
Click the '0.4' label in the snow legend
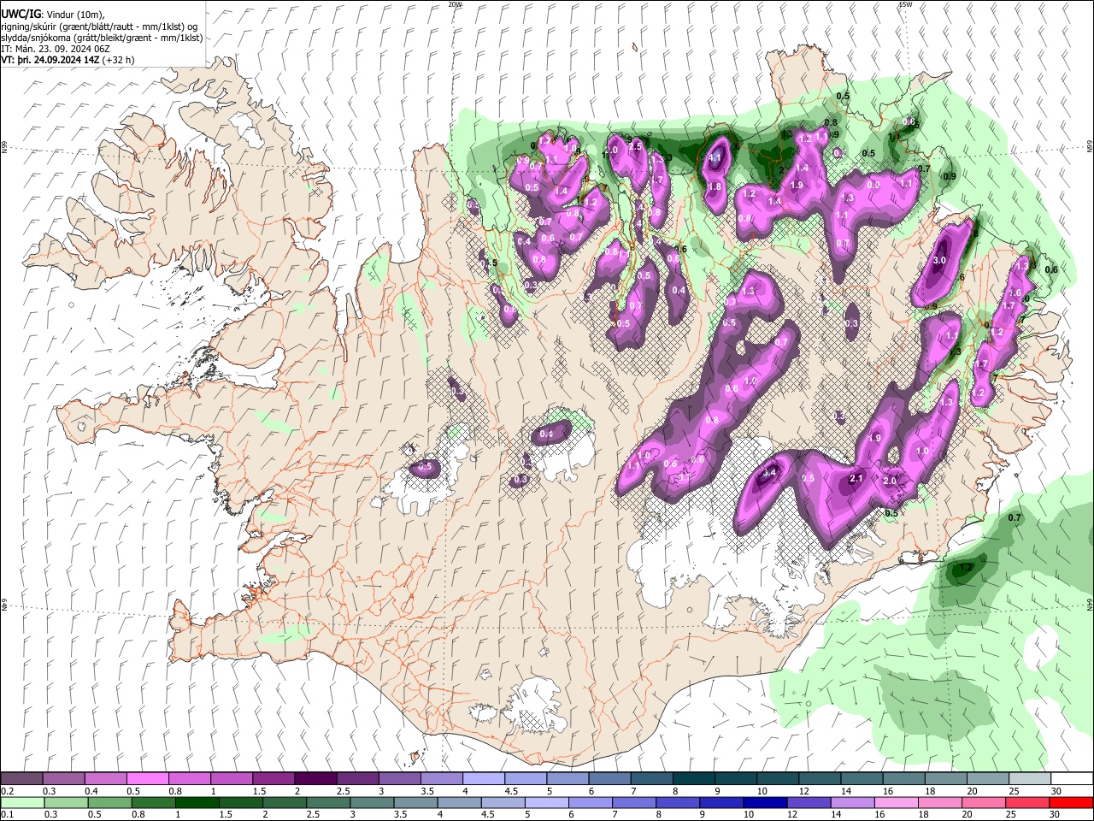(x=91, y=791)
